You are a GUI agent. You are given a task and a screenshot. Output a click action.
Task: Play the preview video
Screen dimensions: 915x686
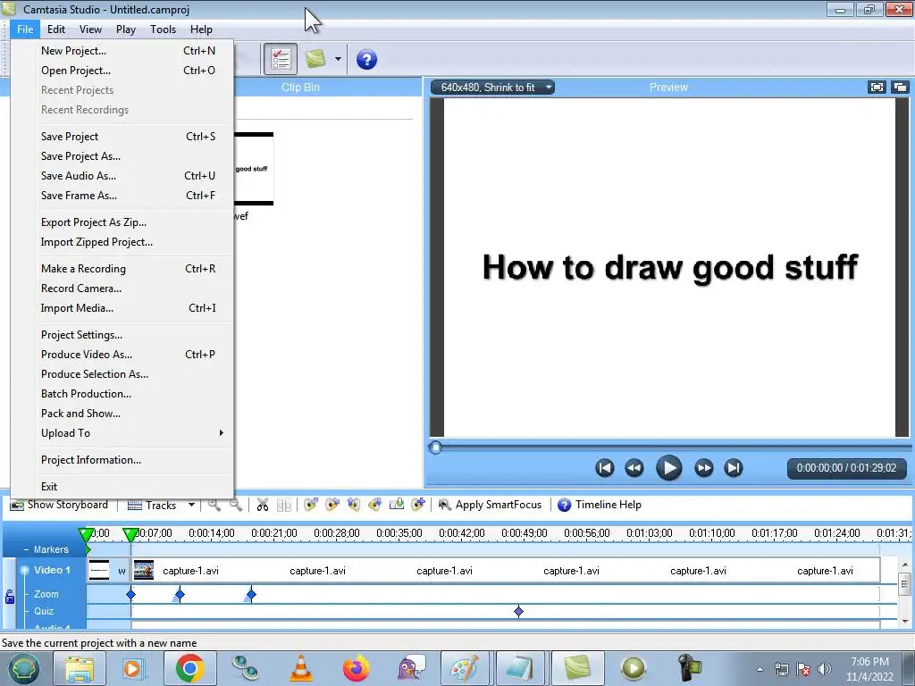668,468
